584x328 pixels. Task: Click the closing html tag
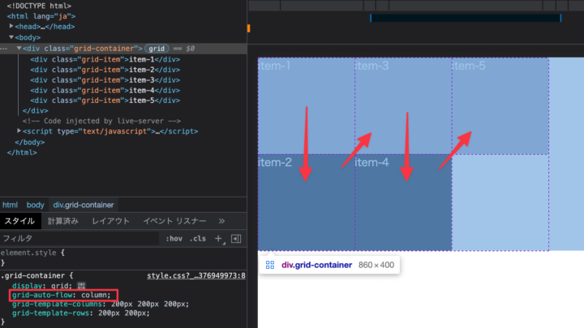point(22,152)
